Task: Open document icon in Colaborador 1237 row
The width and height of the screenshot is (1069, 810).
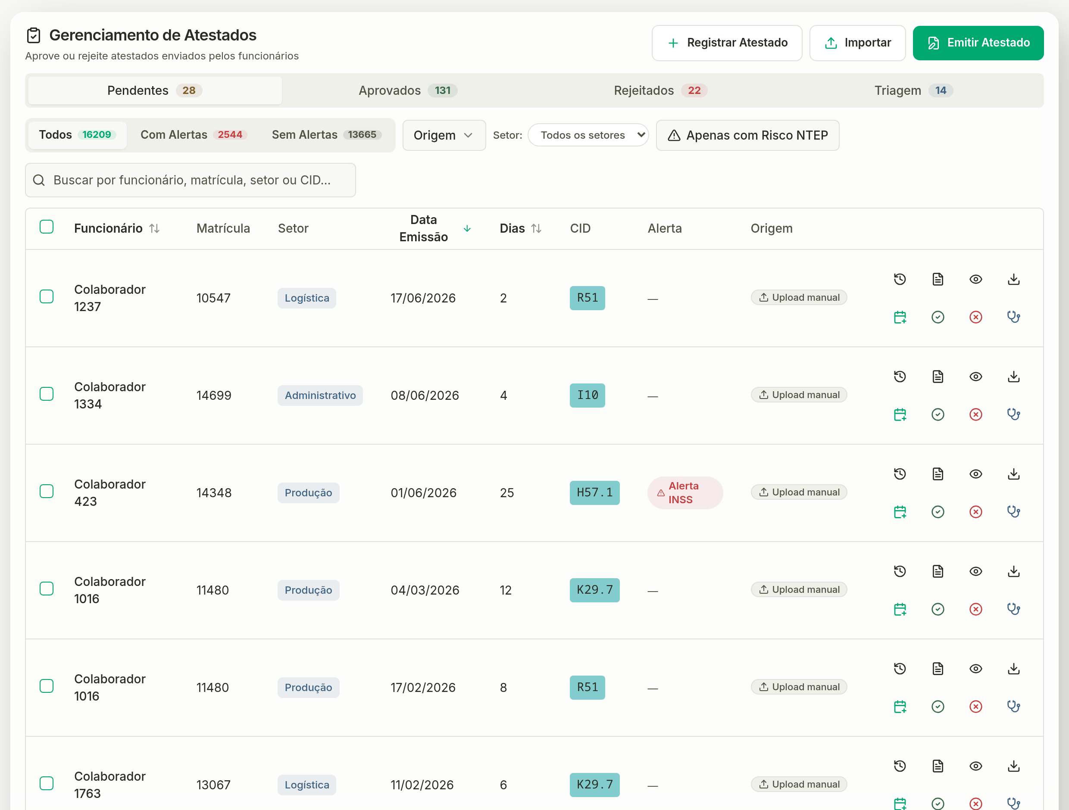Action: tap(938, 279)
